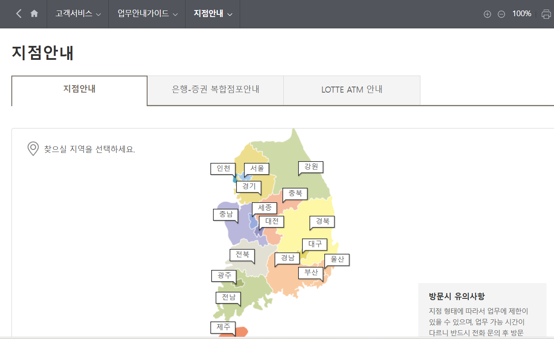The width and height of the screenshot is (554, 339).
Task: Switch to the 은행-증권 복합점포안내 tab
Action: [x=215, y=90]
